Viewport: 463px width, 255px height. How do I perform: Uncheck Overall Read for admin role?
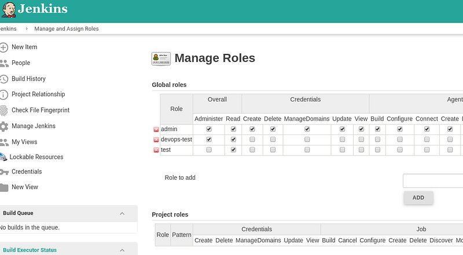point(233,129)
